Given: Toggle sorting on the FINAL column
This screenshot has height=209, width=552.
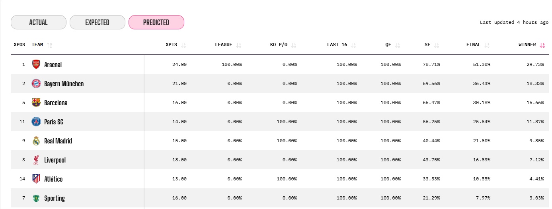Looking at the screenshot, I should point(487,45).
